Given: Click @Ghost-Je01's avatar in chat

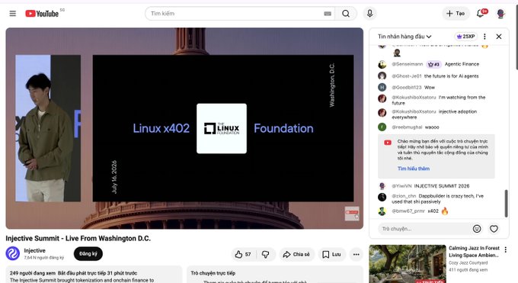Looking at the screenshot, I should 382,76.
